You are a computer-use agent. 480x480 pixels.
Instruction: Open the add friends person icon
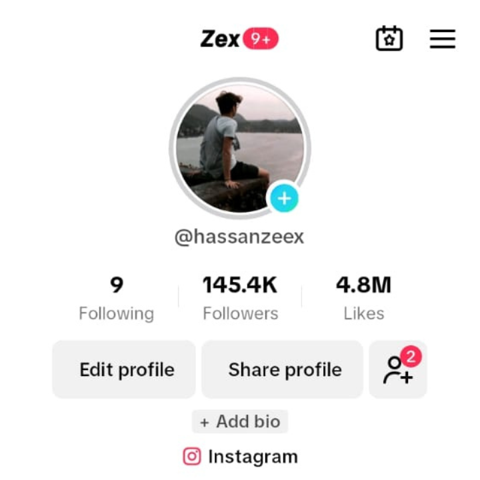coord(397,370)
